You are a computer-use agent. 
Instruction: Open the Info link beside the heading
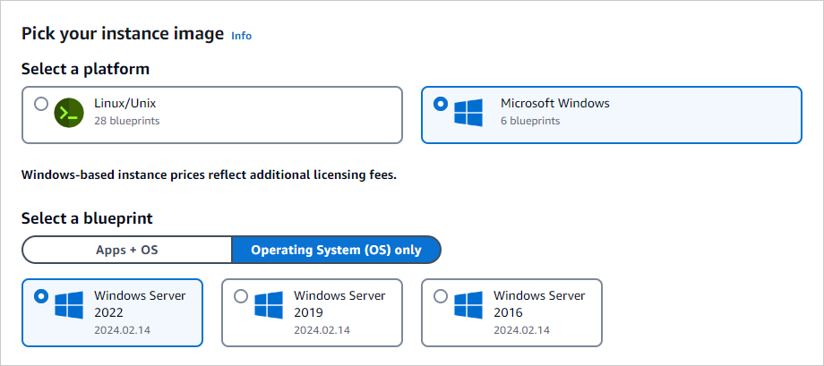coord(242,36)
